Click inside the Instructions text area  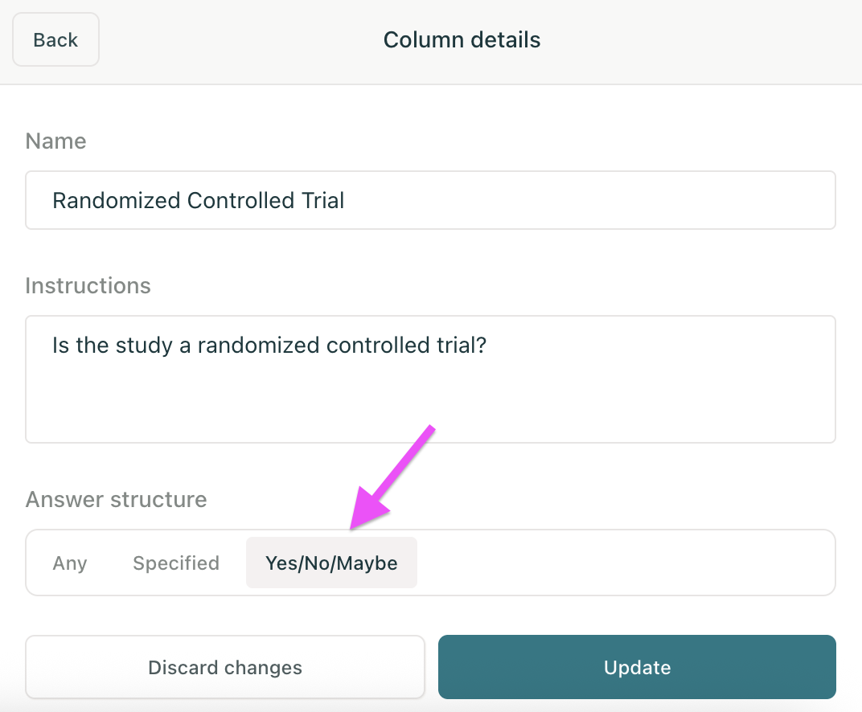pos(430,379)
